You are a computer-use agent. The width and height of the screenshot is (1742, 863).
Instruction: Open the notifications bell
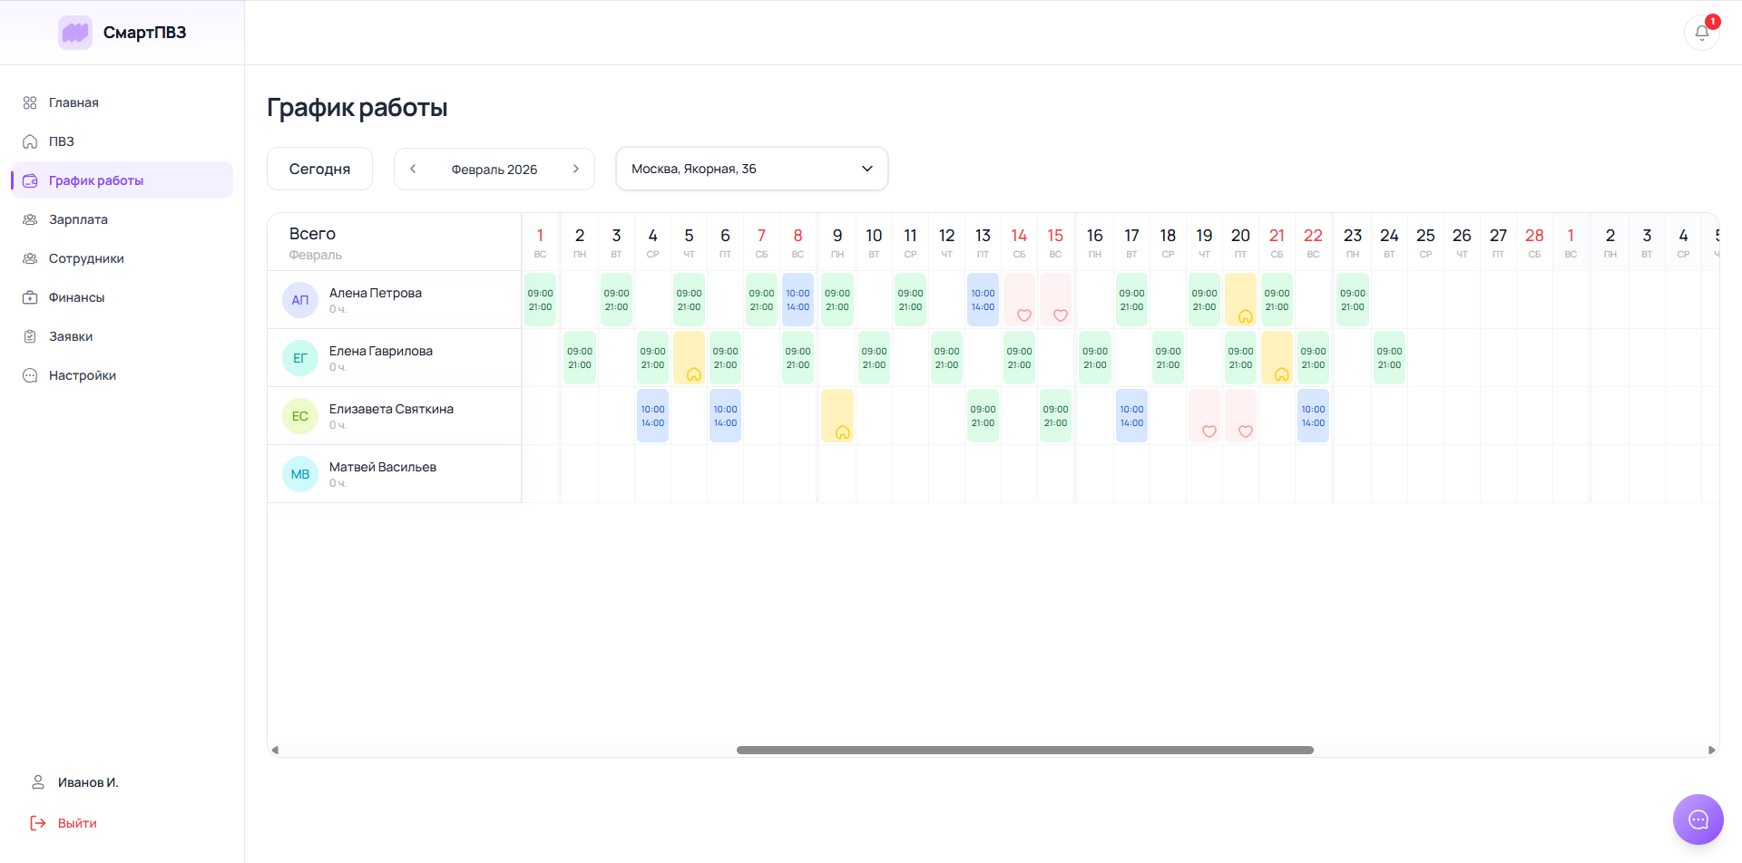tap(1701, 33)
